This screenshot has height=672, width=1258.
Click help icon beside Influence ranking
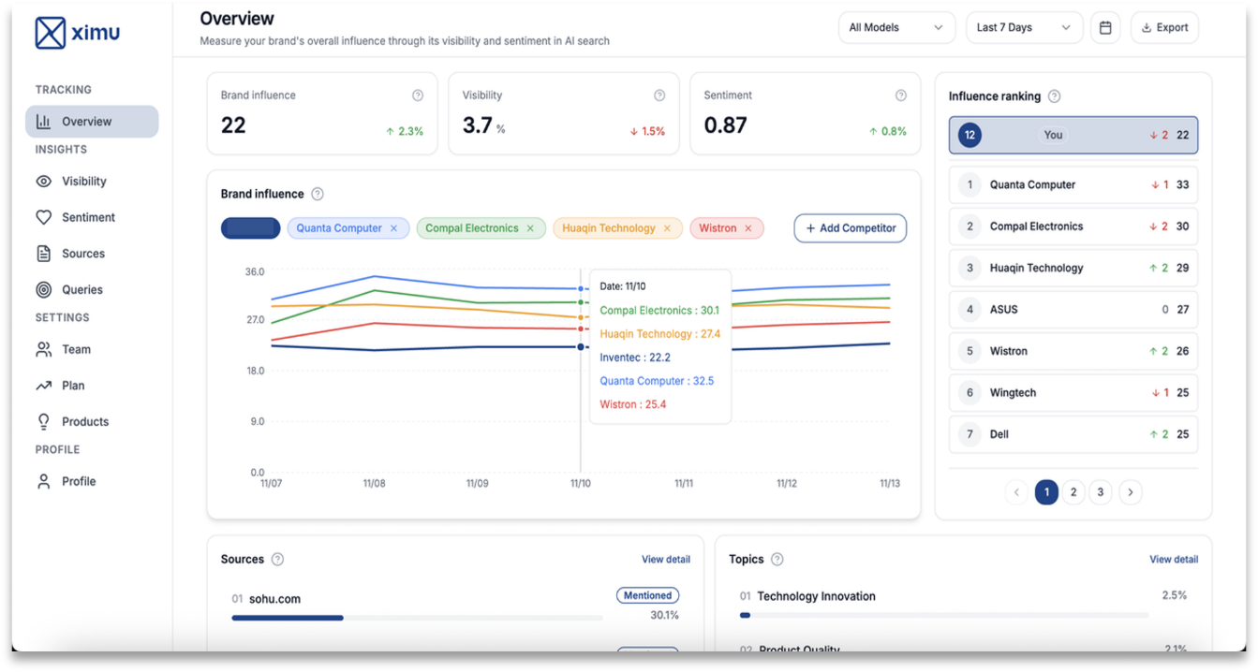pyautogui.click(x=1054, y=96)
